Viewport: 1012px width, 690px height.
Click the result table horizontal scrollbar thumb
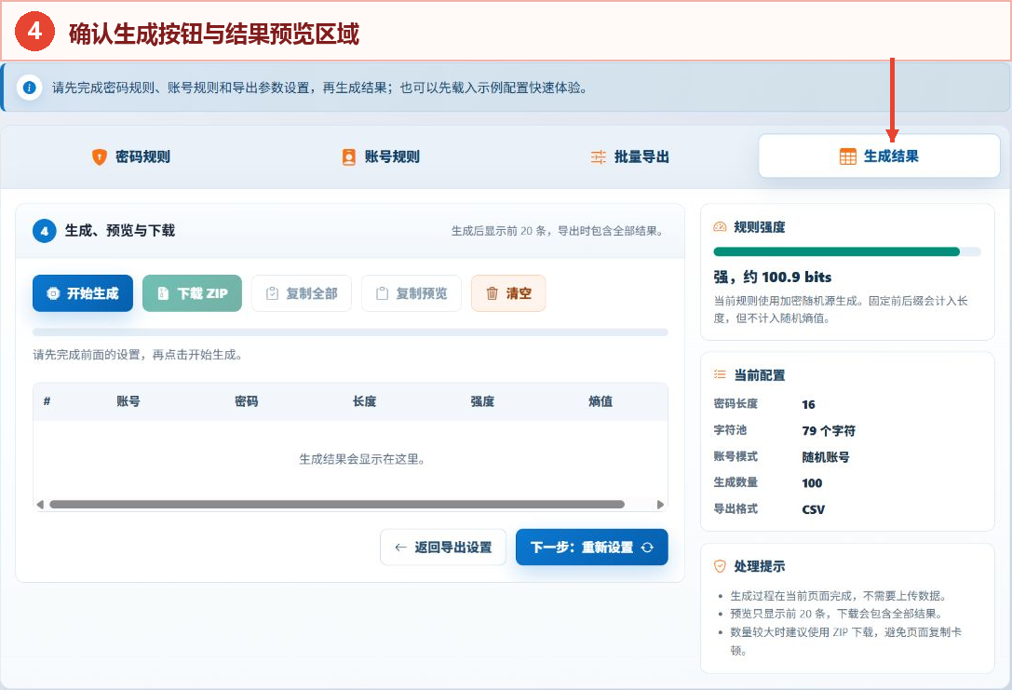pos(337,504)
